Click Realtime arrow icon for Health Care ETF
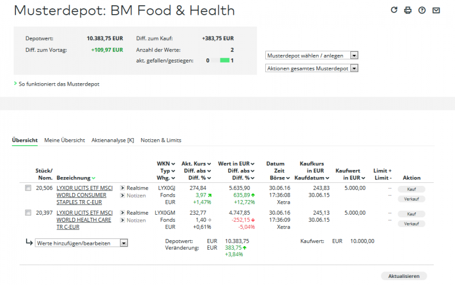The image size is (455, 285). [122, 212]
